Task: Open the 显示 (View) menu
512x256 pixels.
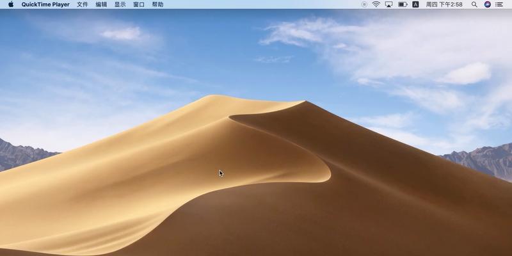Action: (x=120, y=4)
